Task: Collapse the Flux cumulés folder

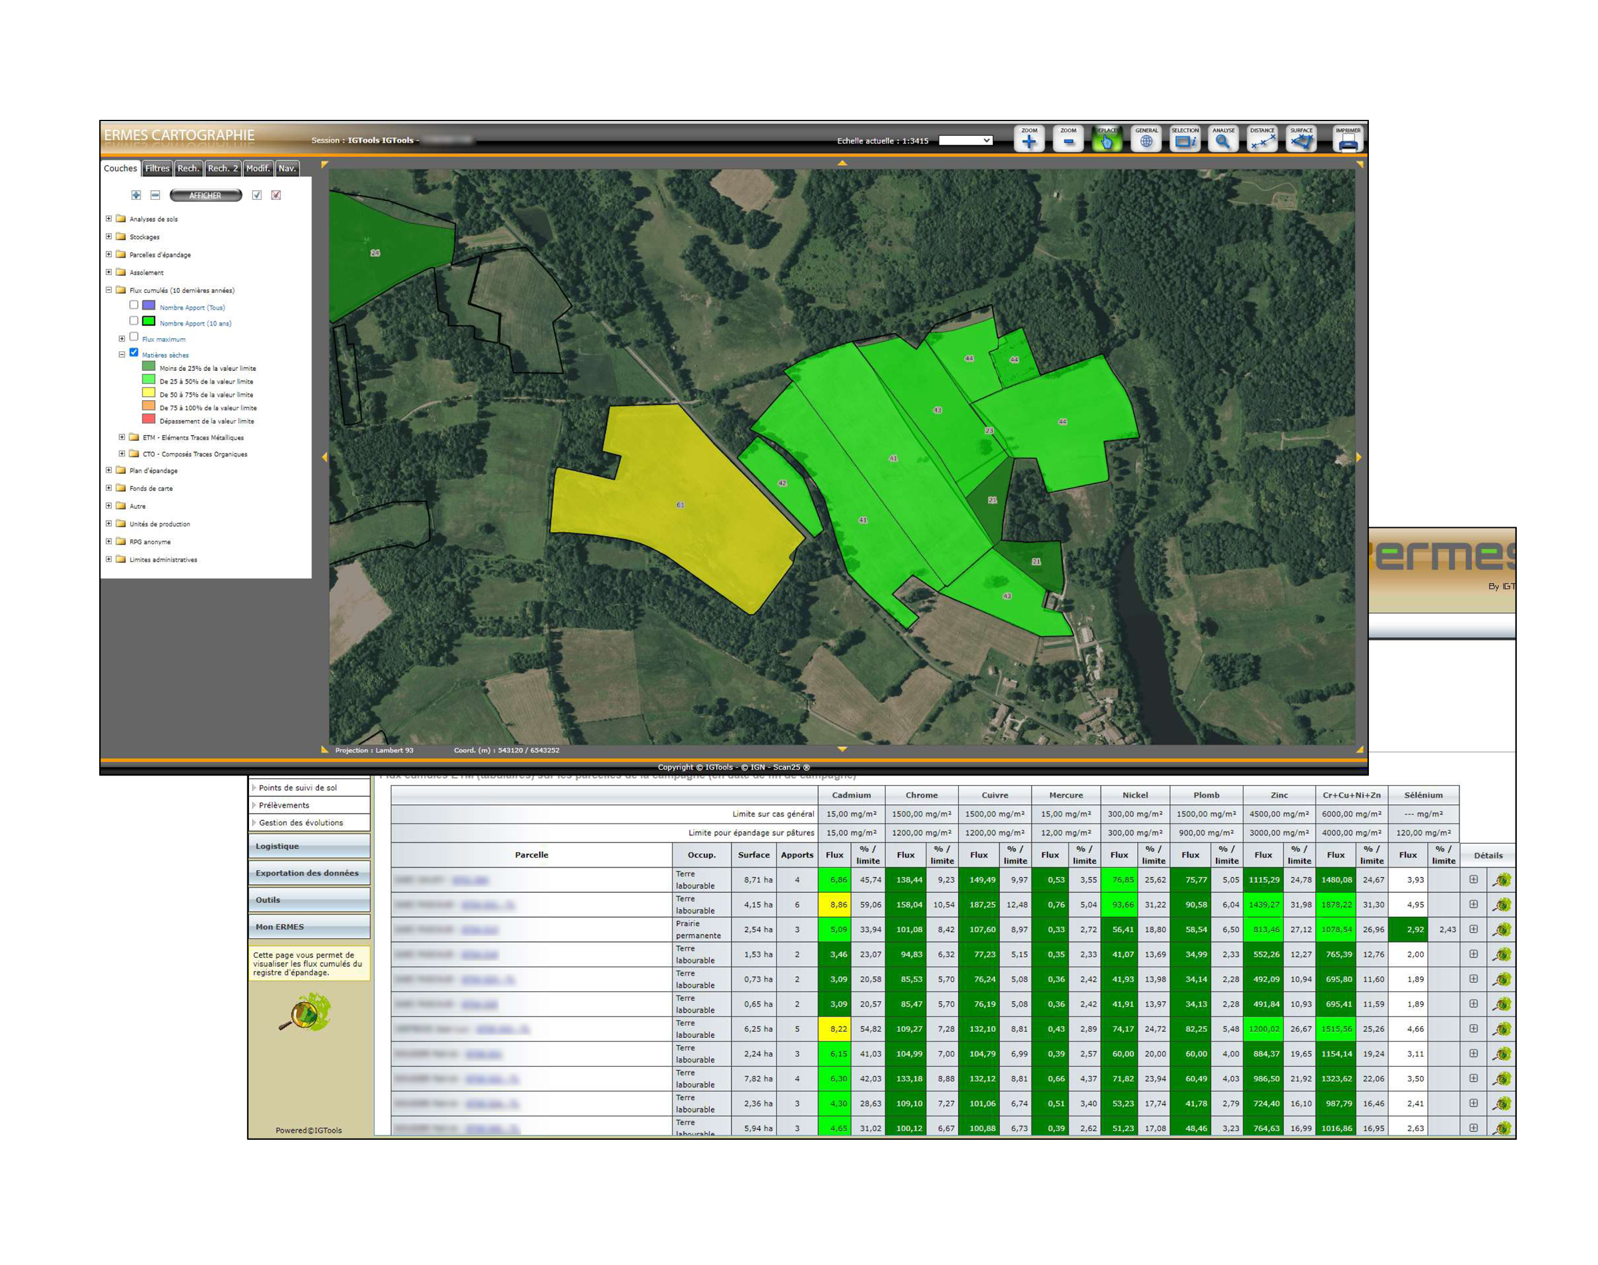Action: tap(109, 290)
